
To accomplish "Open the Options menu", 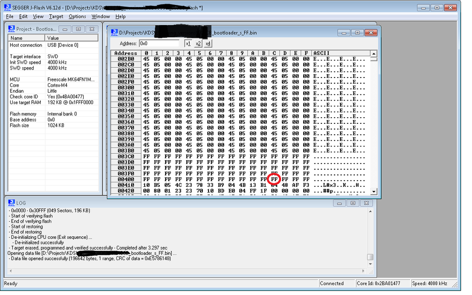I will 77,17.
